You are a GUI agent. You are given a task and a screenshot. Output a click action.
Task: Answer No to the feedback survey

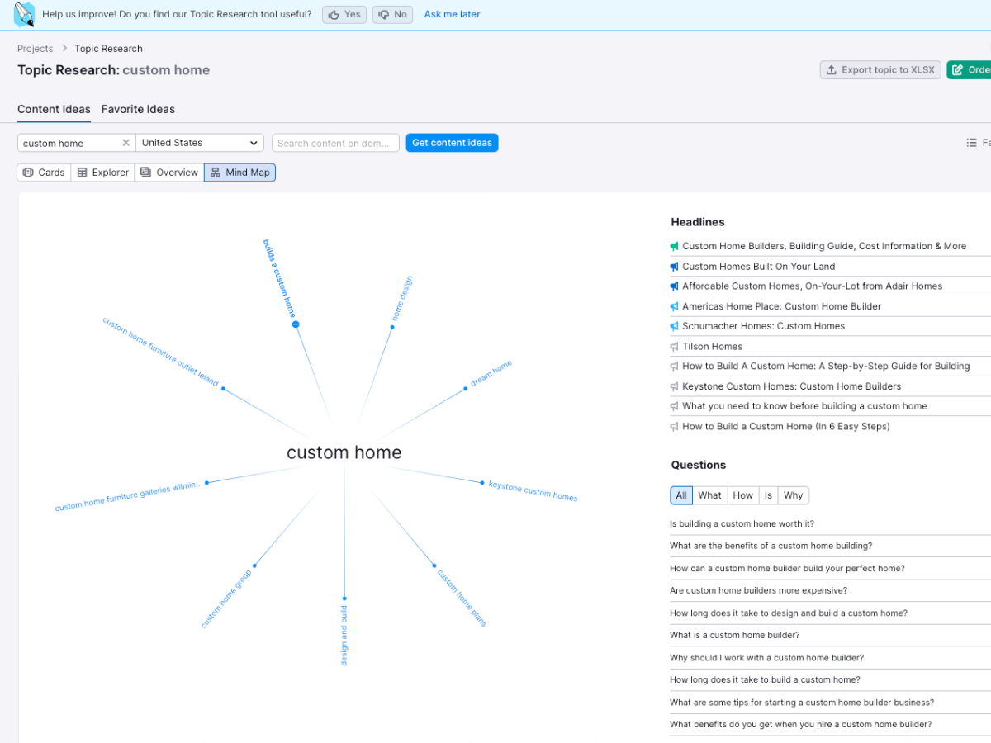392,14
